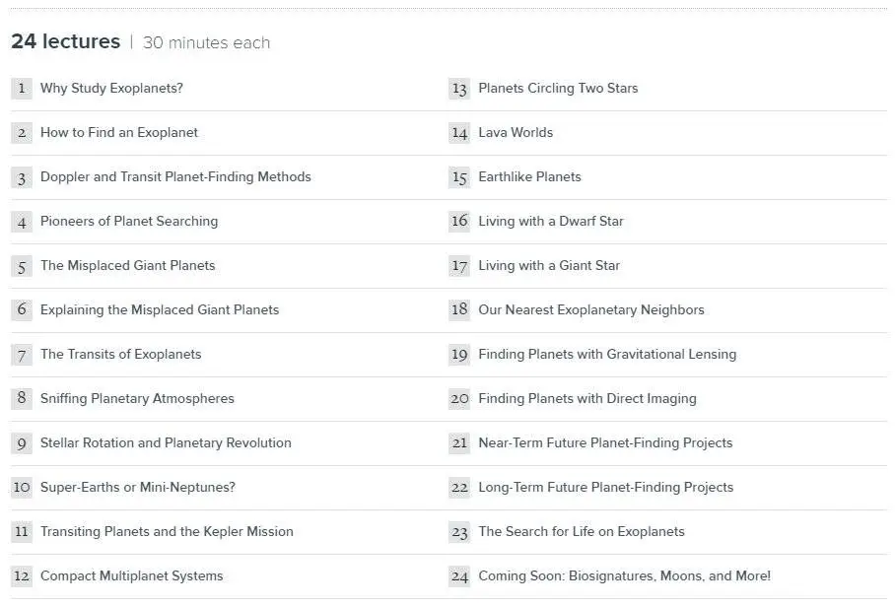The width and height of the screenshot is (896, 607).
Task: Select Explaining the Misplaced Giant Planets
Action: (160, 309)
